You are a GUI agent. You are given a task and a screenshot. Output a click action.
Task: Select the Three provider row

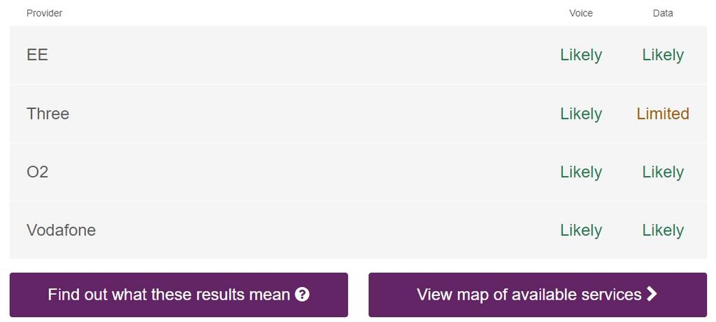coord(358,114)
